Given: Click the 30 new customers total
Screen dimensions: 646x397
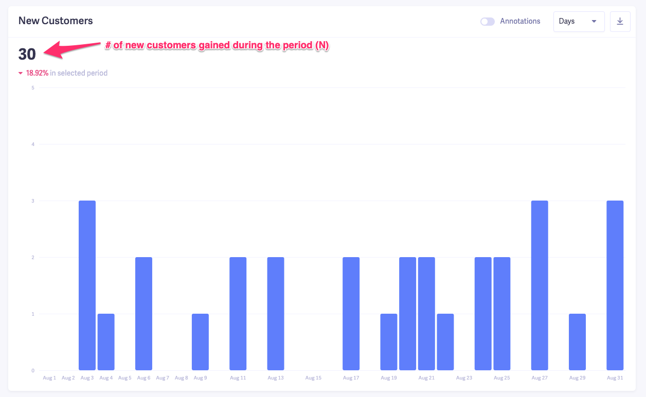Looking at the screenshot, I should tap(27, 54).
